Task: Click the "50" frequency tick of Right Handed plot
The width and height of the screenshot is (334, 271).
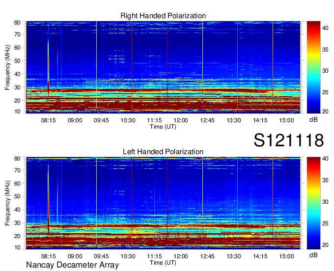Action: (18, 61)
